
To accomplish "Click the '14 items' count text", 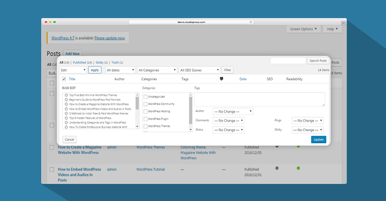I will coord(323,70).
